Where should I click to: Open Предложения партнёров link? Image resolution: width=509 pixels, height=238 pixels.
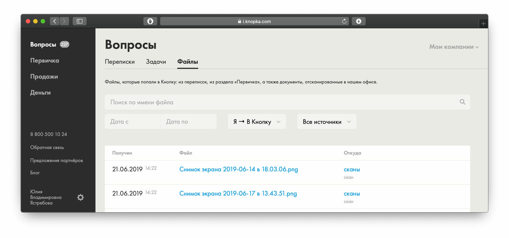click(x=56, y=160)
